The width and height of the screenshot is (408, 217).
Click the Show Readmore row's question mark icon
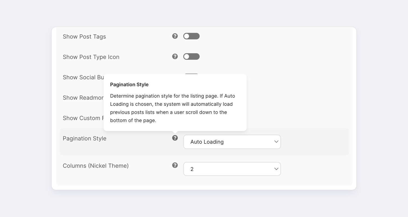pyautogui.click(x=175, y=97)
